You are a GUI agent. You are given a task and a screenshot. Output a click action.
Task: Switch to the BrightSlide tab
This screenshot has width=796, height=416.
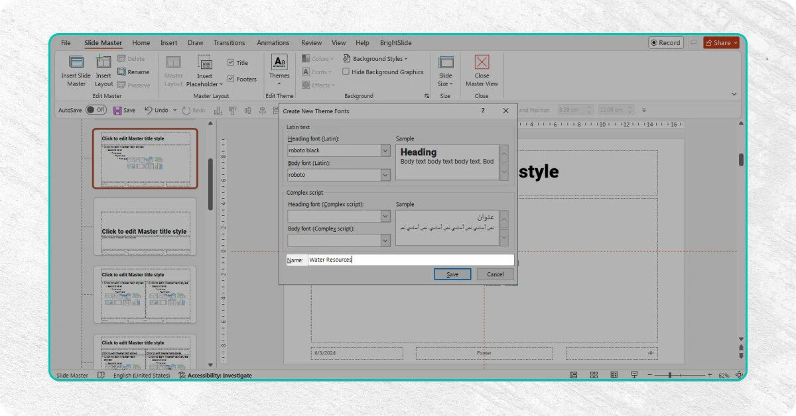395,43
